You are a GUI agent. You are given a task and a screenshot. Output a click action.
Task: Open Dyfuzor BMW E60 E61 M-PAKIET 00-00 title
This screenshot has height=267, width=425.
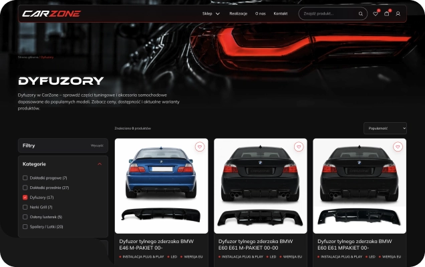[255, 244]
